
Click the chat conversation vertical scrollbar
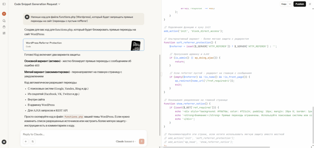click(160, 92)
